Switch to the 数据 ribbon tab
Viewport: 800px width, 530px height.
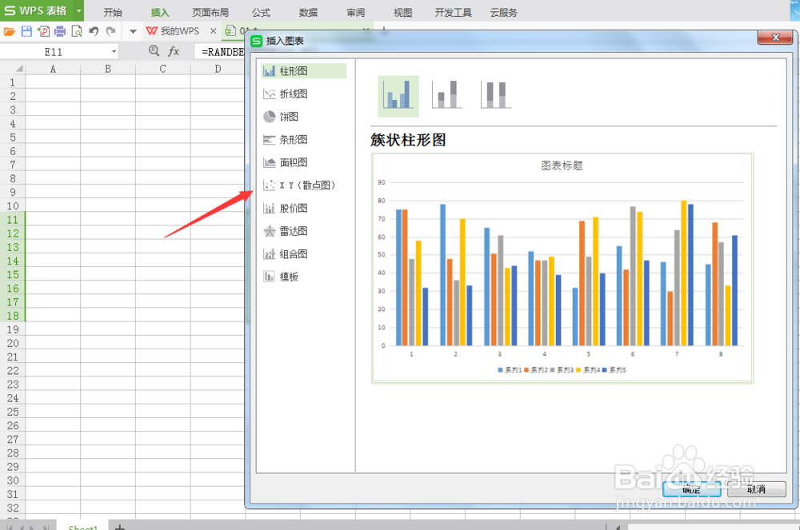tap(308, 12)
